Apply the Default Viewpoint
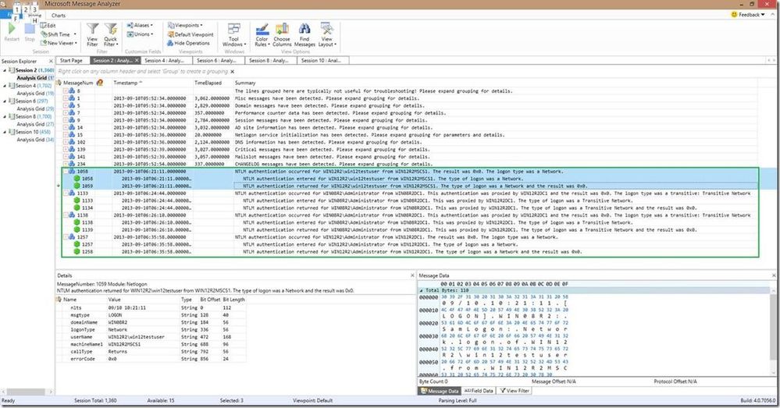Viewport: 780px width, 408px height. [191, 34]
